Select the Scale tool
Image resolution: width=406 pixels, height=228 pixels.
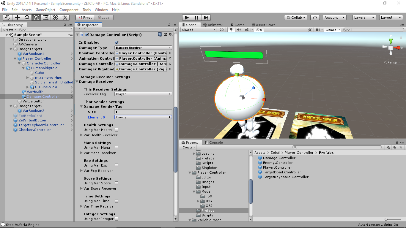[36, 18]
